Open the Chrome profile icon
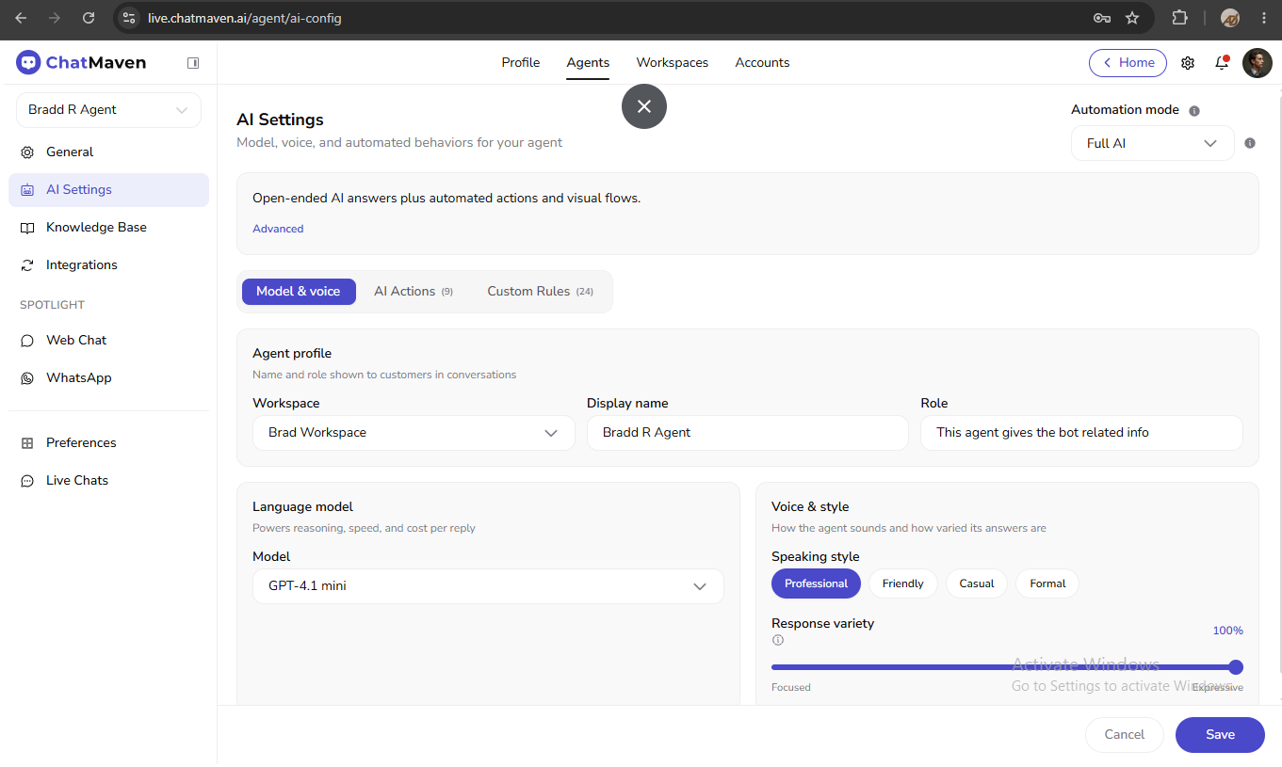This screenshot has width=1282, height=767. tap(1229, 18)
